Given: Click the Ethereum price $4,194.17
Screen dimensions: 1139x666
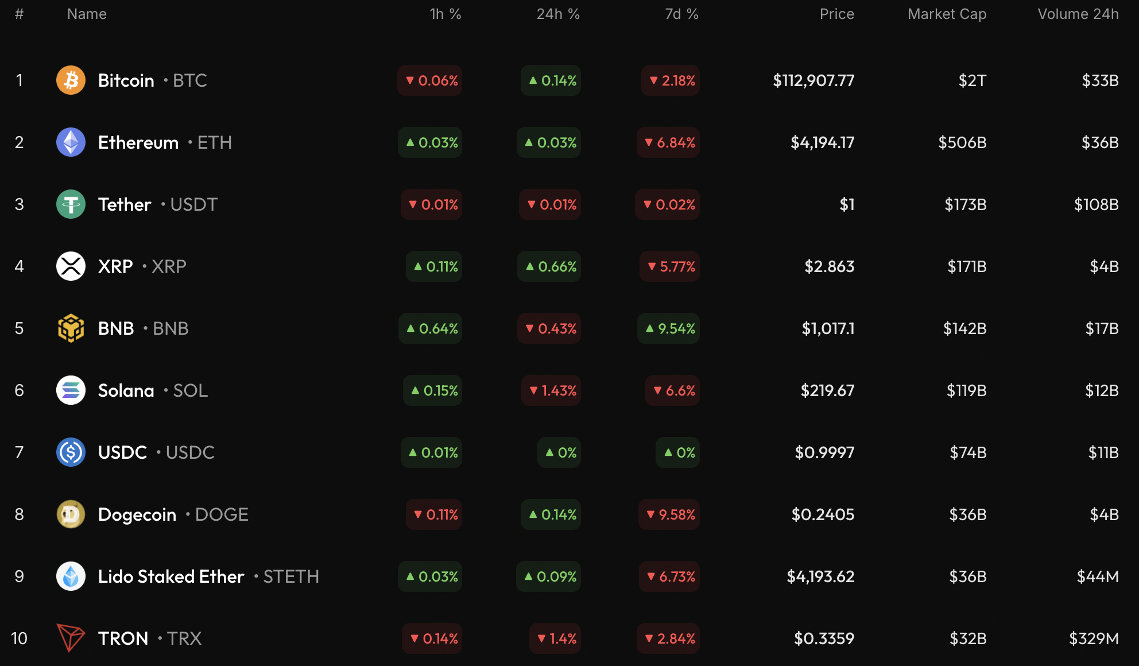Looking at the screenshot, I should (822, 142).
